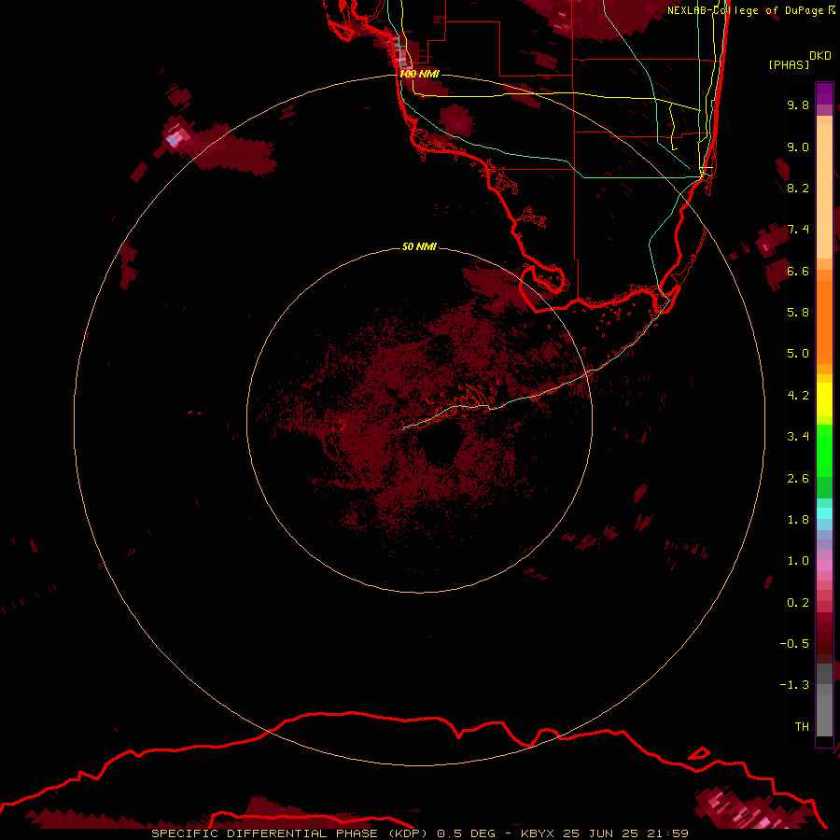Viewport: 840px width, 840px height.
Task: Click the '25 JUN 25' date in caption
Action: tap(601, 833)
